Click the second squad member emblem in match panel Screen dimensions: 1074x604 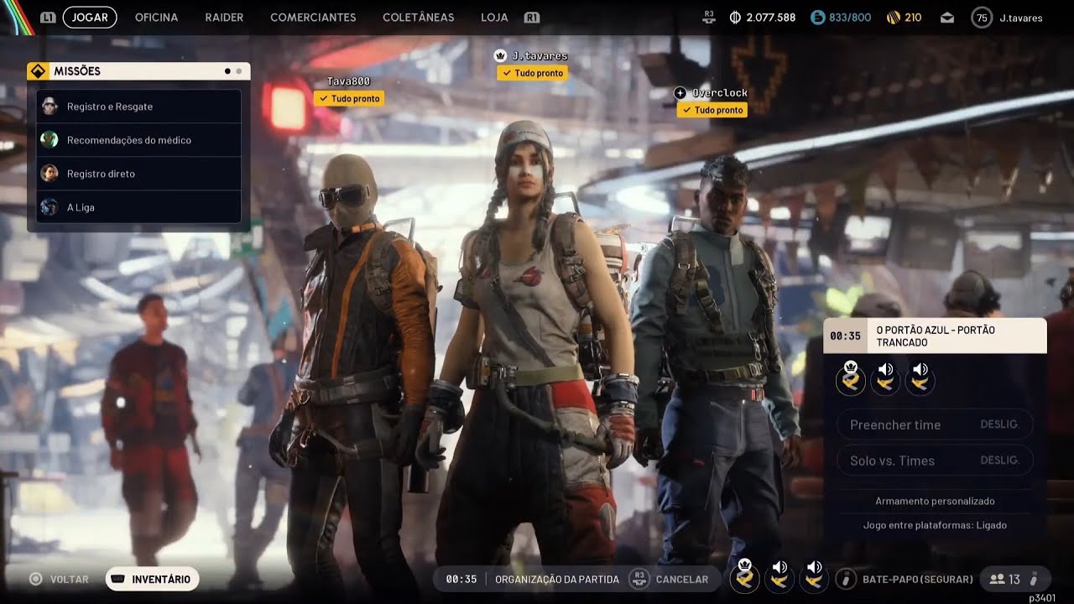(x=885, y=379)
